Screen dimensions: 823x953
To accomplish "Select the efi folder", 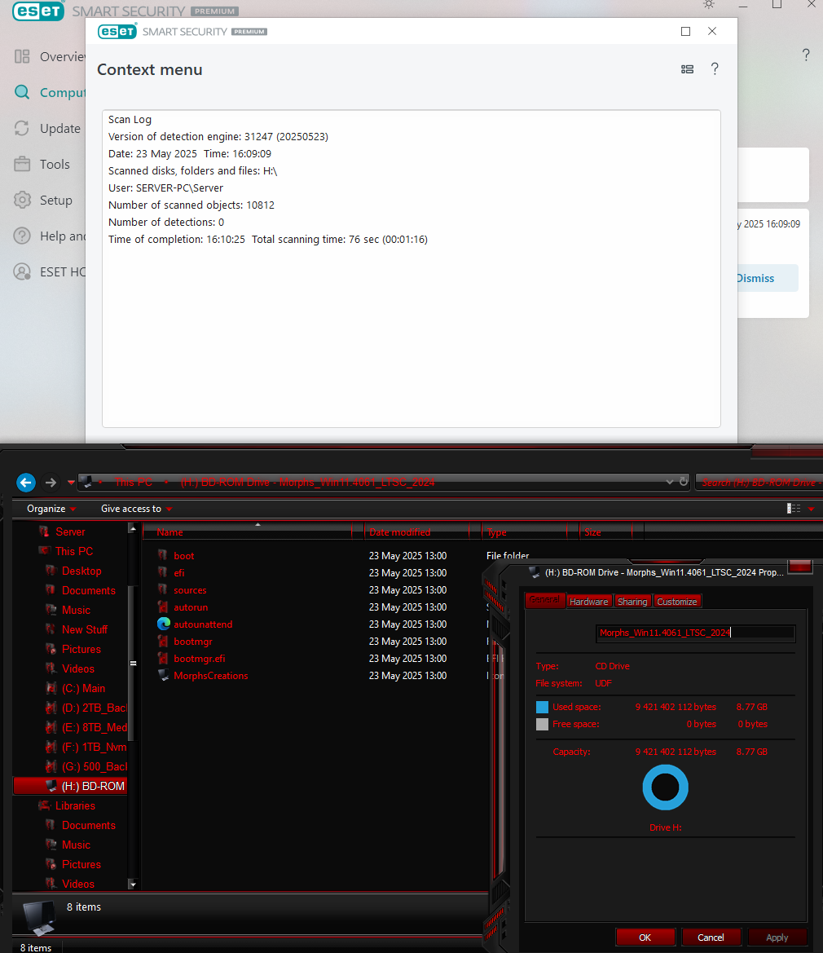I will pos(178,572).
